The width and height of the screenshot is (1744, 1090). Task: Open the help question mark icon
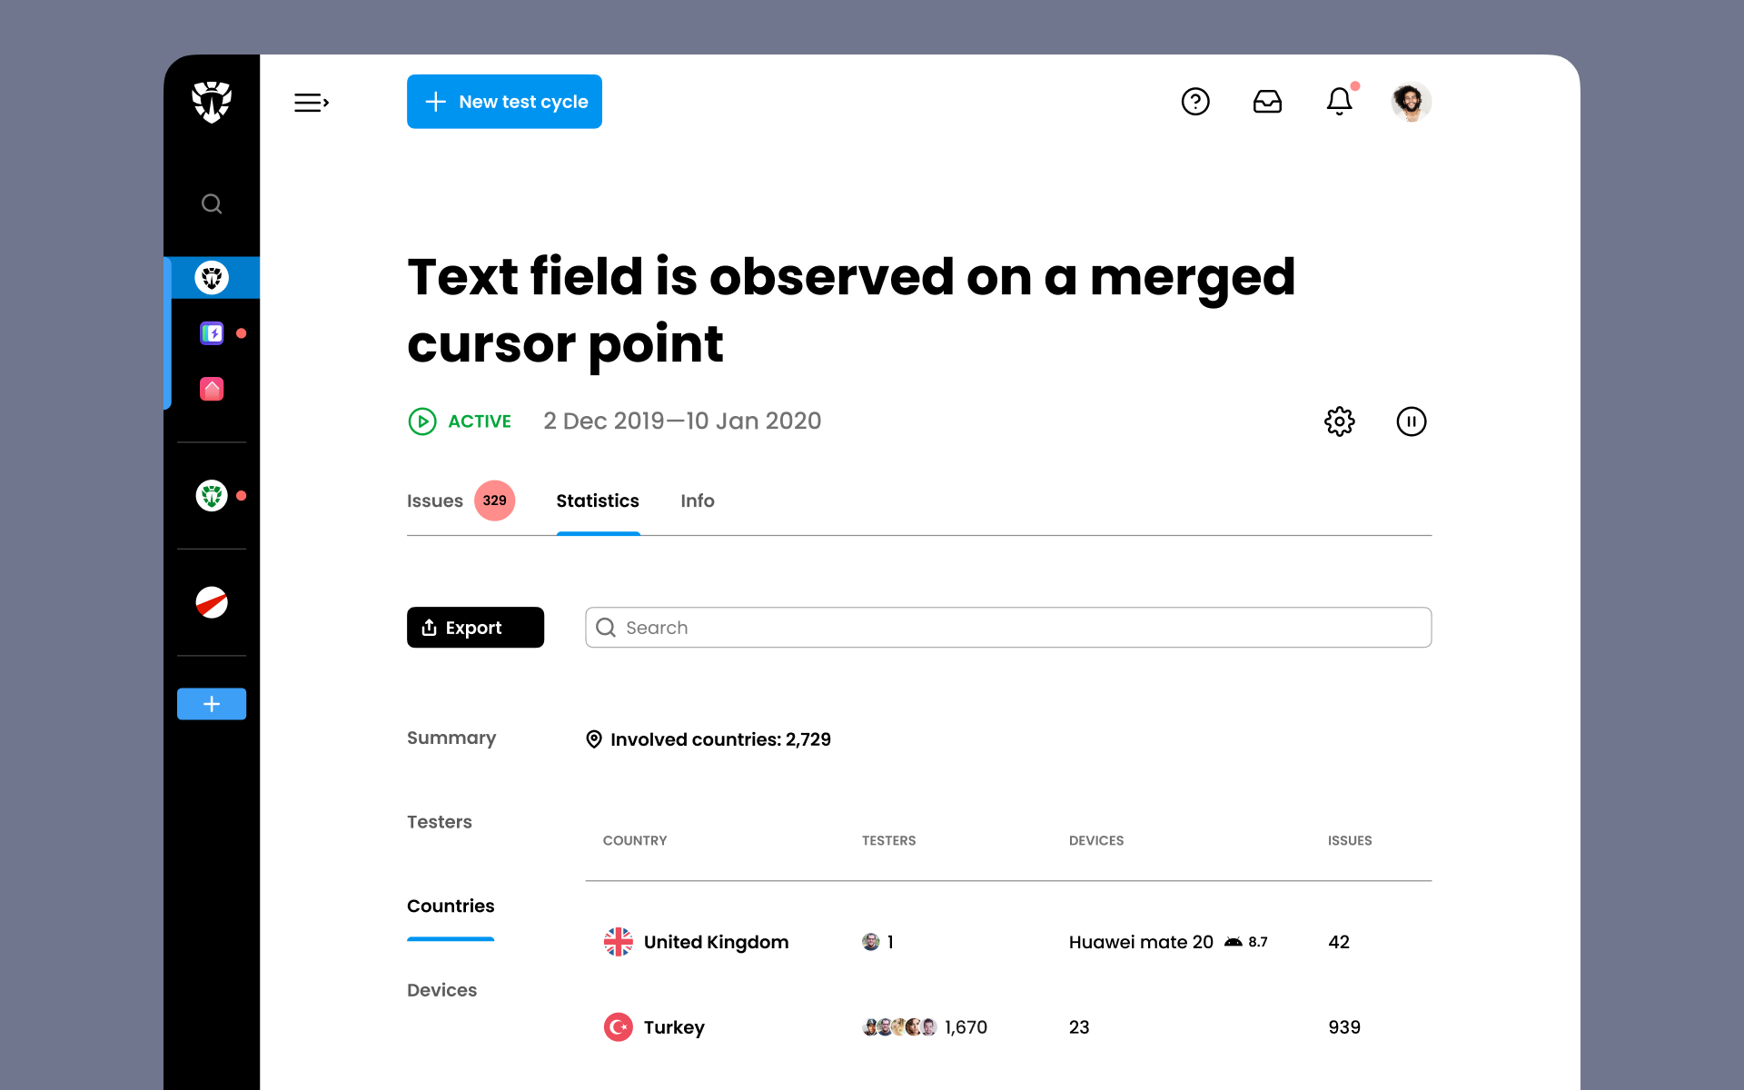click(1195, 102)
